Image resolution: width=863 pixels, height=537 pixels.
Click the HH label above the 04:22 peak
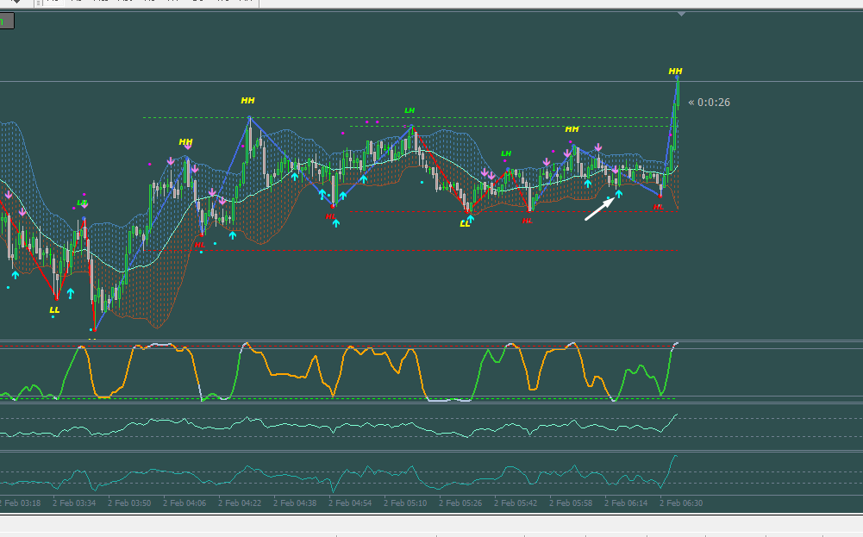pos(247,100)
